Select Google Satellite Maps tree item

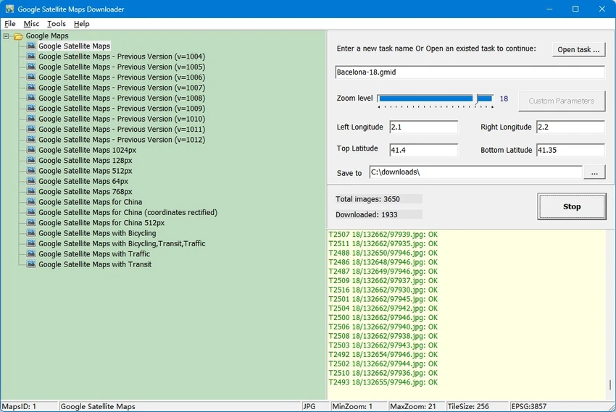(x=74, y=46)
